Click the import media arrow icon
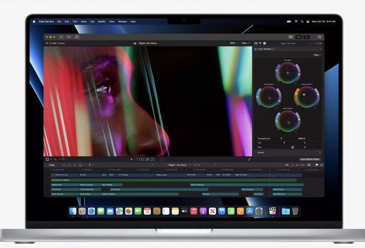This screenshot has width=365, height=248. (x=61, y=37)
